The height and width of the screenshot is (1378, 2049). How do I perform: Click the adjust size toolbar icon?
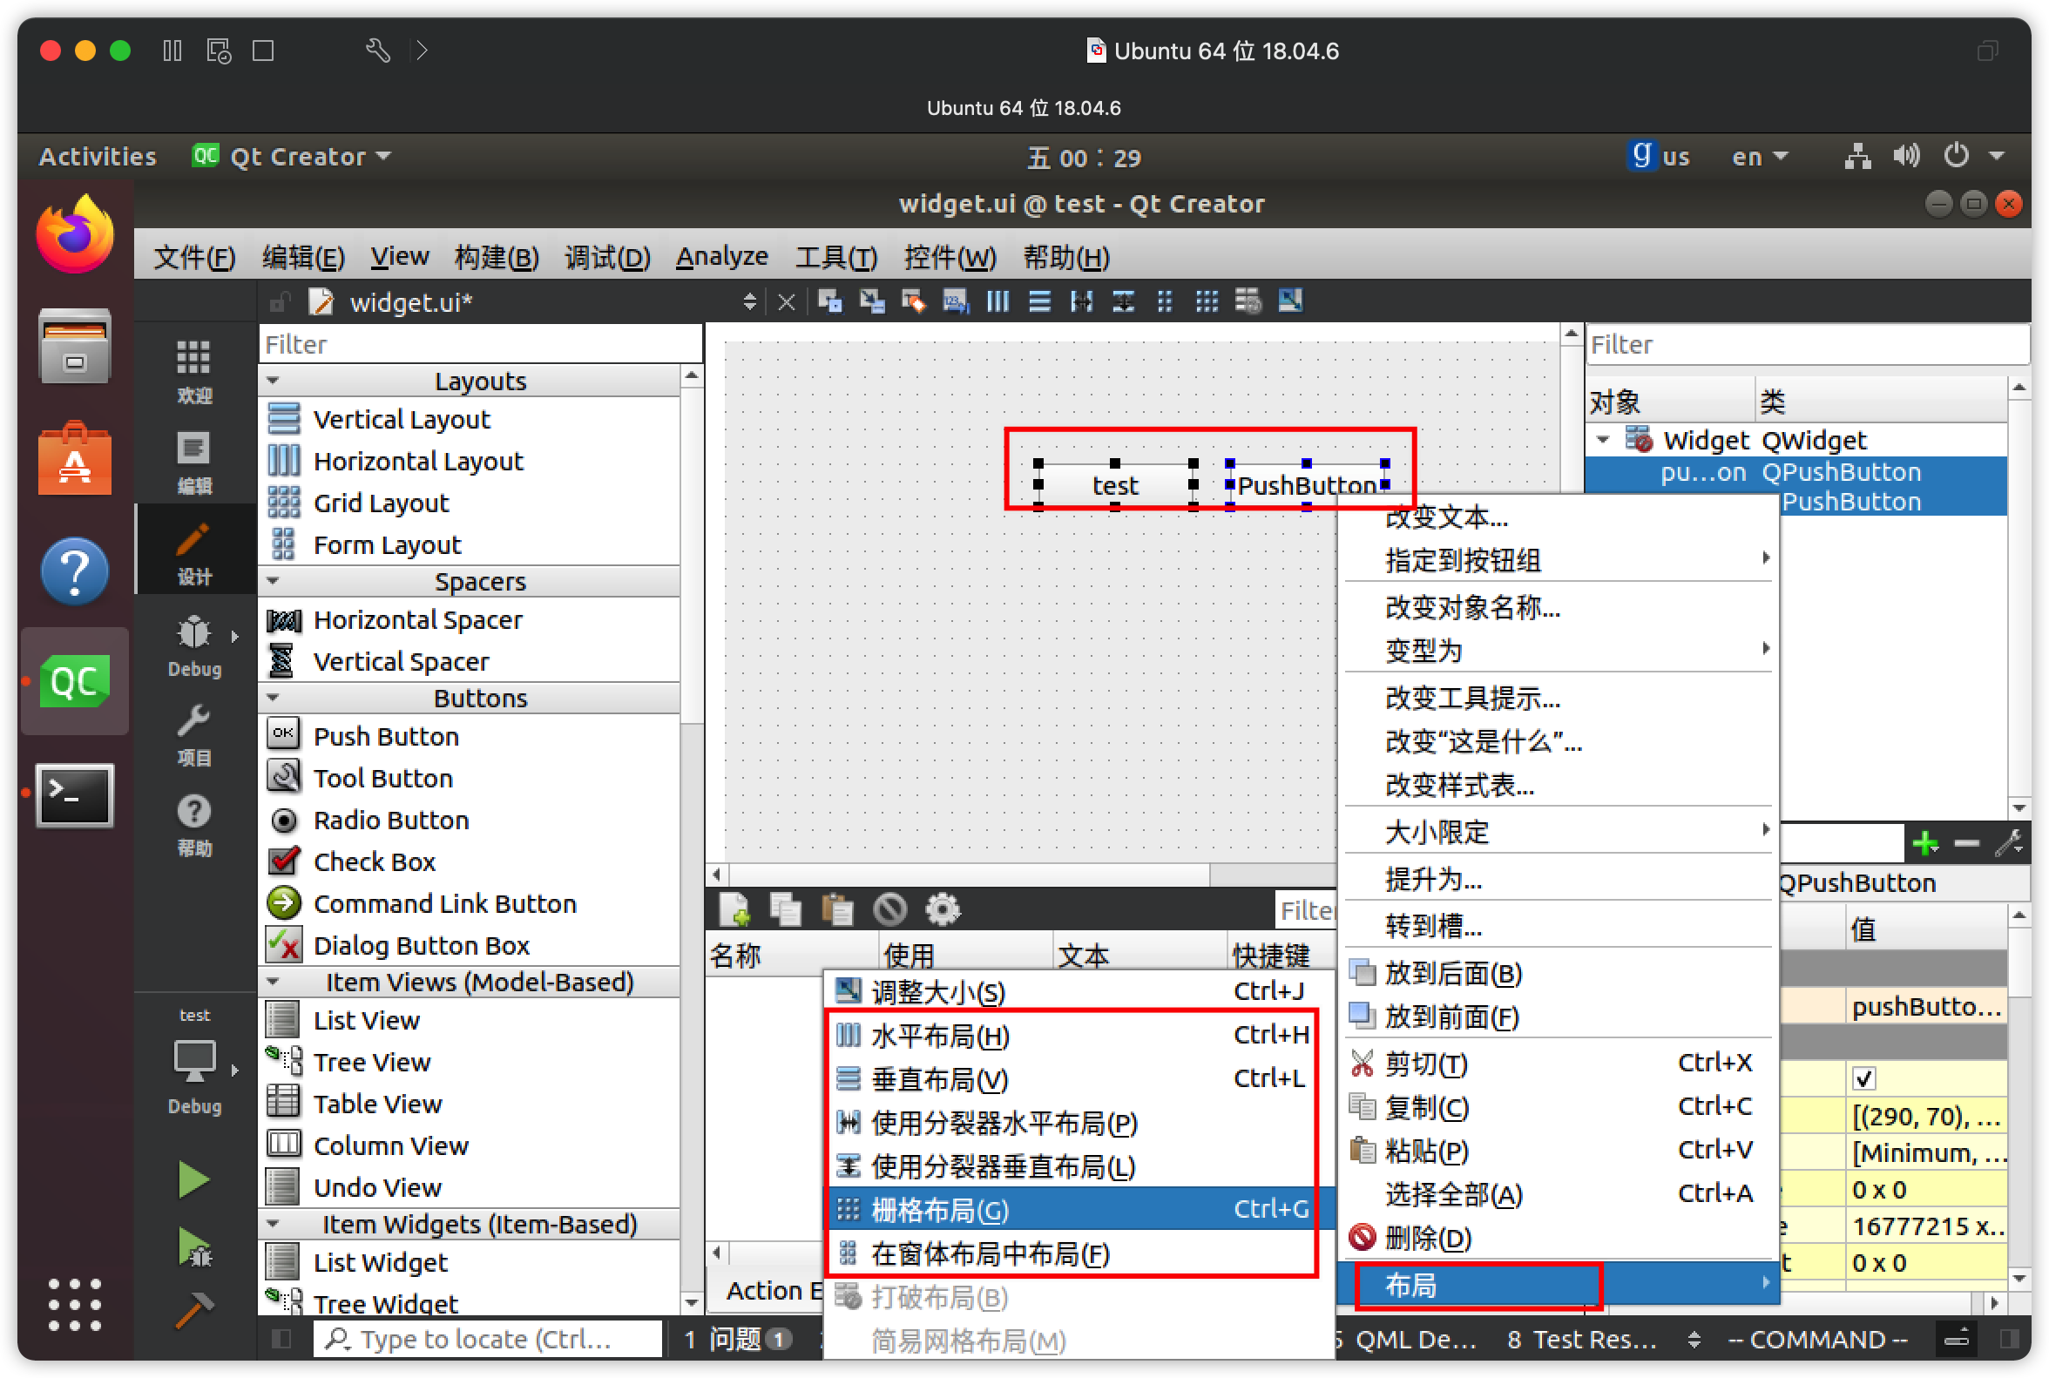tap(1289, 302)
